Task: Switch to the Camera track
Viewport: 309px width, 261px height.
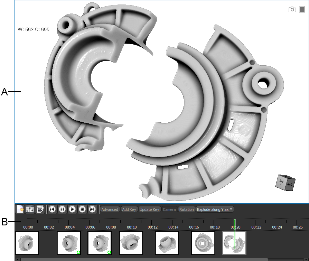Action: (169, 209)
